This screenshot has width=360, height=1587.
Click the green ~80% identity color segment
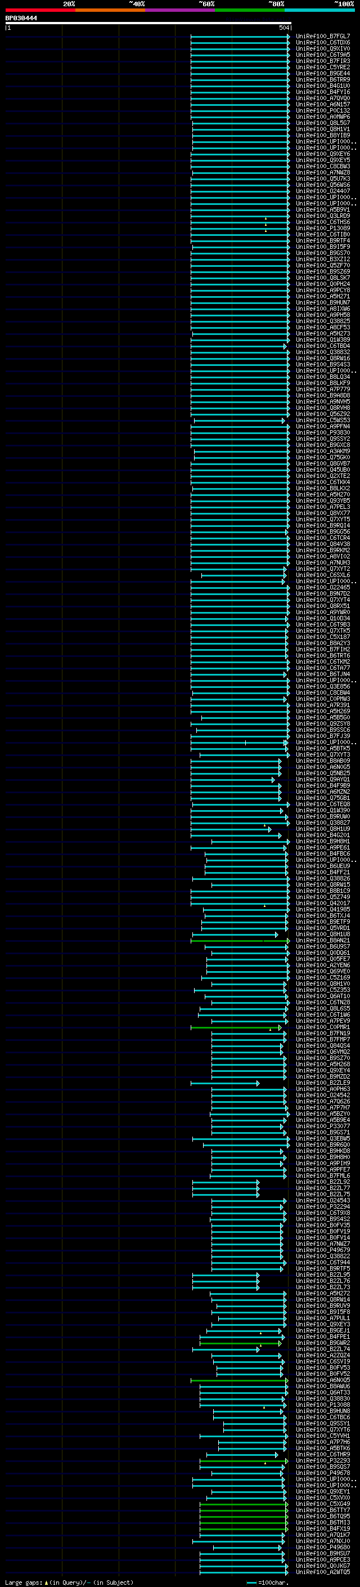pyautogui.click(x=250, y=10)
